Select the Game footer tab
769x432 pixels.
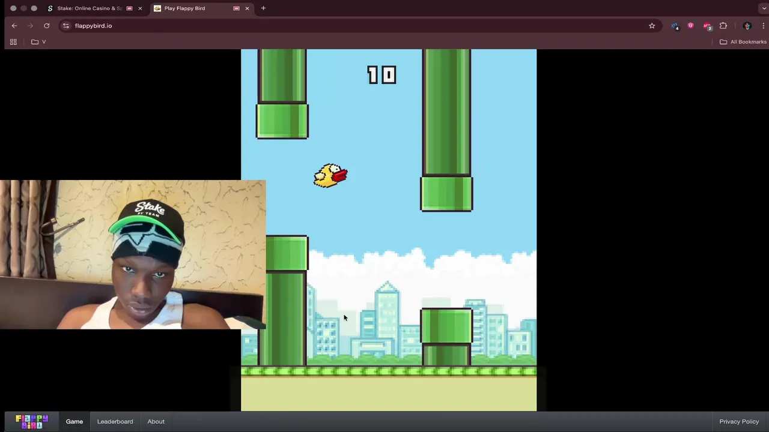(x=74, y=421)
